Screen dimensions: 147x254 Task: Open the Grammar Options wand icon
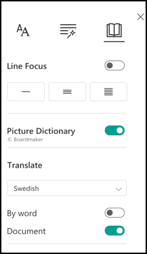coord(68,31)
